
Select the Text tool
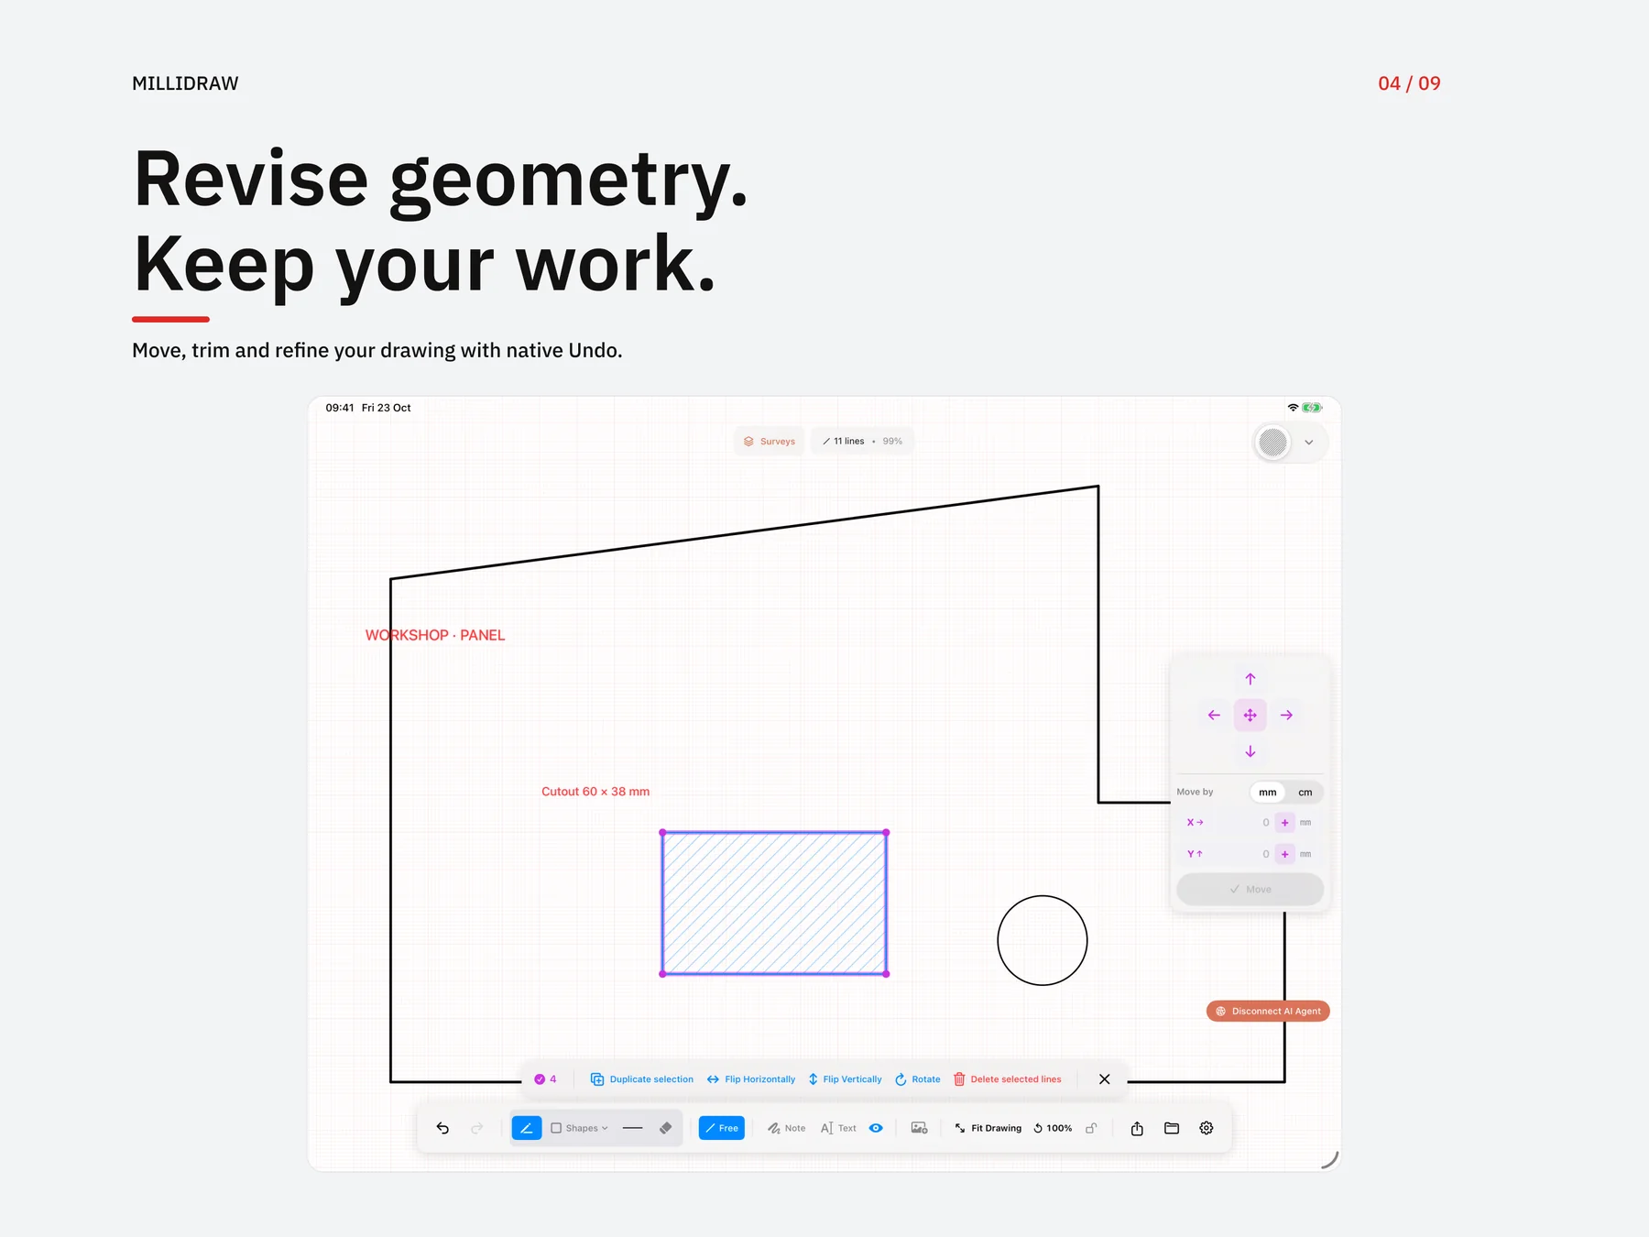(838, 1128)
